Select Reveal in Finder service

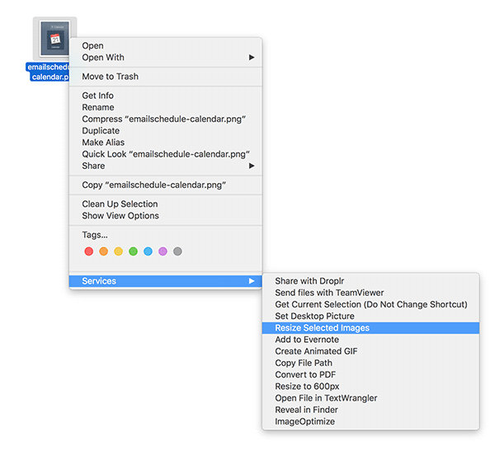370,410
